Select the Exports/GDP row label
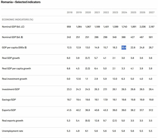The image size is (158, 138). click(x=9, y=110)
